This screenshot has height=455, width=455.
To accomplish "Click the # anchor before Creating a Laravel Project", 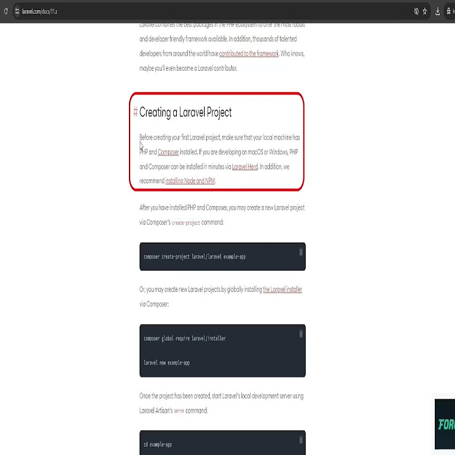I will click(135, 112).
